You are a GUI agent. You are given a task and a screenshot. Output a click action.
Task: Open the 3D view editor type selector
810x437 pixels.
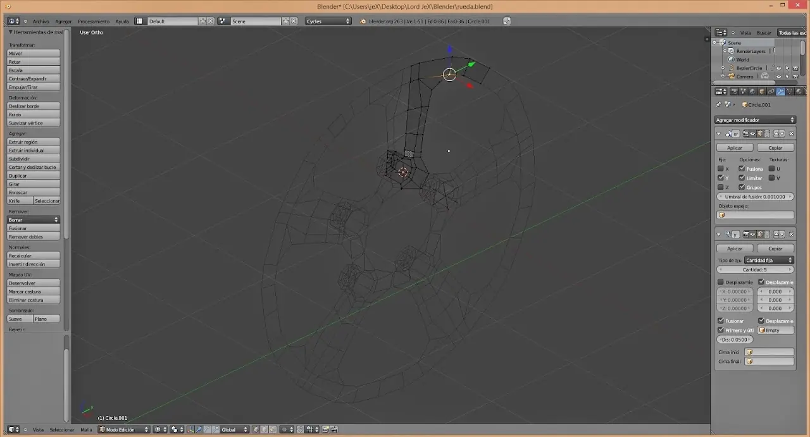click(x=13, y=429)
